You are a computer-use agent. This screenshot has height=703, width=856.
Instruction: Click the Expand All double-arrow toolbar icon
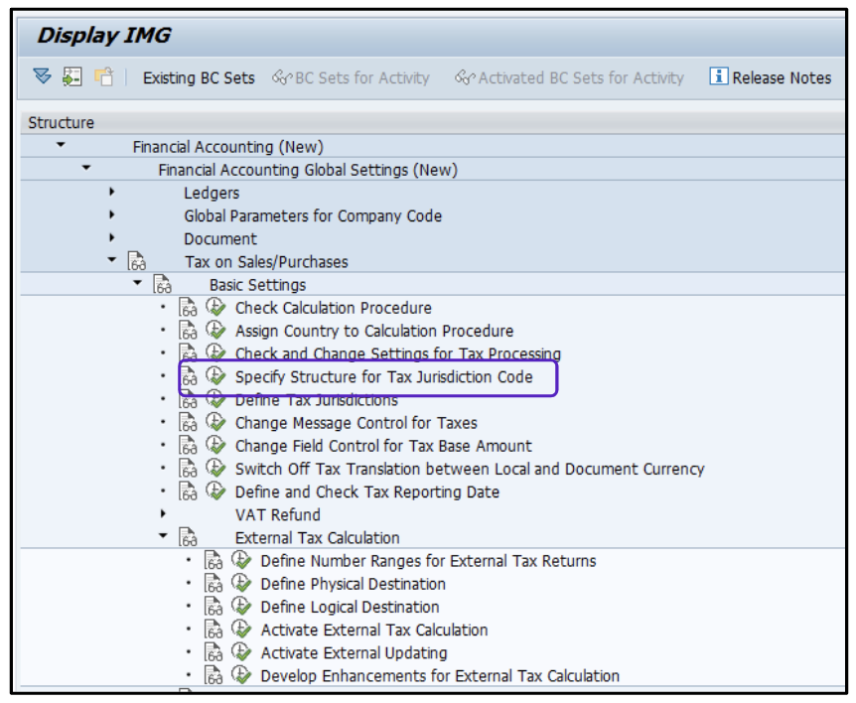(41, 77)
